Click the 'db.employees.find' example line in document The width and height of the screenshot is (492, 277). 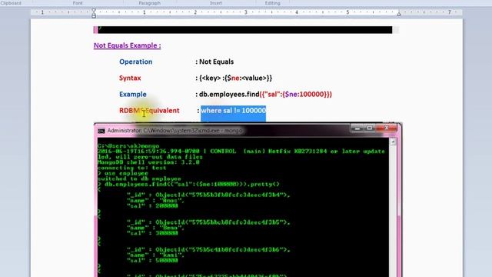[x=265, y=95]
